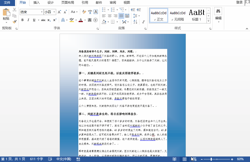250x162 pixels.
Task: Increase paragraph indent
Action: click(x=139, y=10)
